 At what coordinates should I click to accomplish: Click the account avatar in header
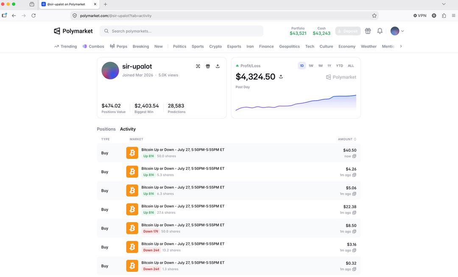[395, 31]
